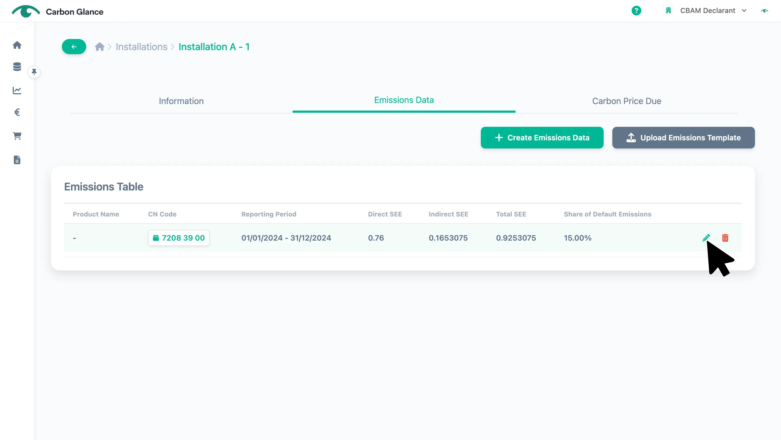Click the Reporting Period column header
The height and width of the screenshot is (440, 781).
pos(269,214)
